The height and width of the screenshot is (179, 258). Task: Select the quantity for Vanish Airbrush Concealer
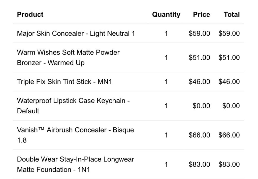tap(166, 135)
